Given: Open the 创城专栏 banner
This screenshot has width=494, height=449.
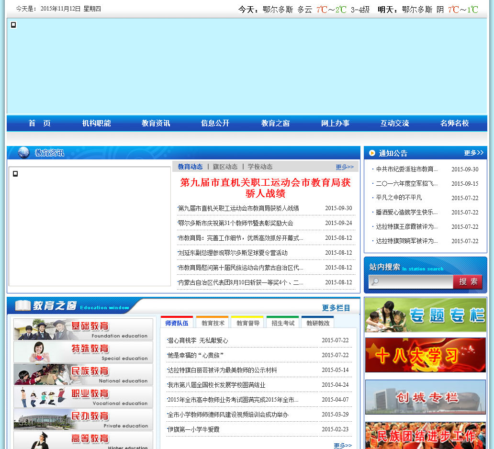Looking at the screenshot, I should coord(426,397).
